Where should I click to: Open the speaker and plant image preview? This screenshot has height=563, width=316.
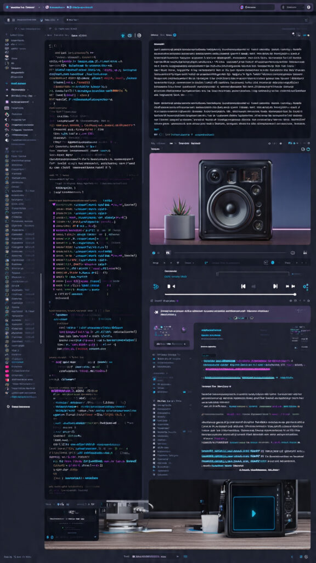click(230, 198)
